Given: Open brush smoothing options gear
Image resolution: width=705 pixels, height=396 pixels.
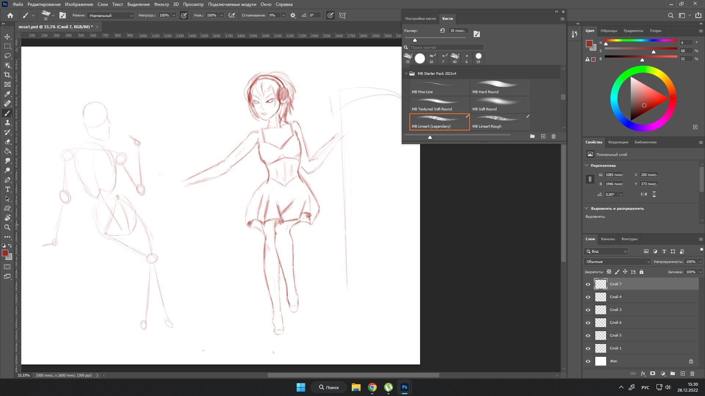Looking at the screenshot, I should [293, 15].
